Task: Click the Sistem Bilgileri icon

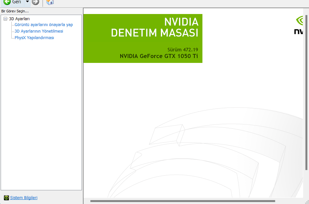Action: tap(6, 198)
